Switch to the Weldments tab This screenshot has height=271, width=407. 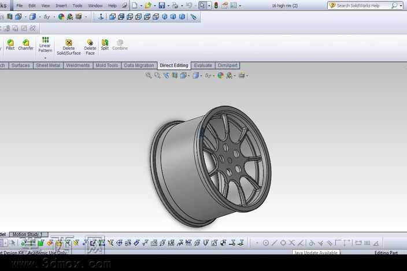[78, 65]
